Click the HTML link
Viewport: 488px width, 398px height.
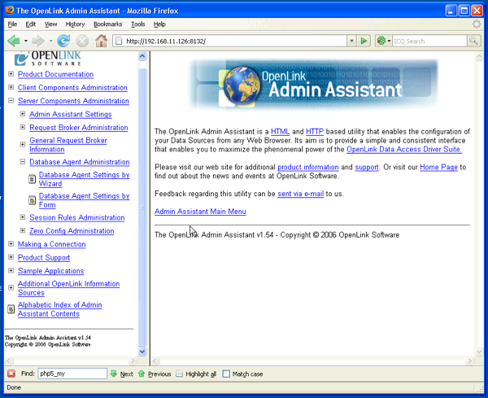click(280, 131)
